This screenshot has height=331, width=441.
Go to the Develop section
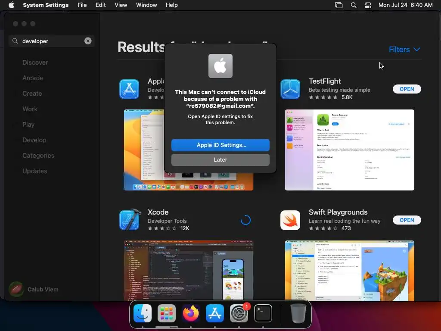tap(34, 140)
